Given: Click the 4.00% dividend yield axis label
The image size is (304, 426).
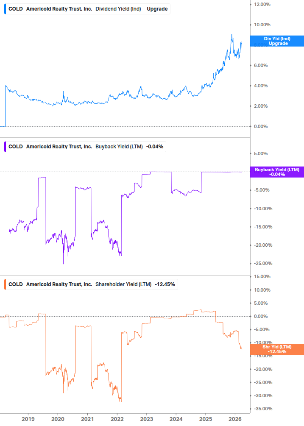Looking at the screenshot, I should tap(261, 86).
